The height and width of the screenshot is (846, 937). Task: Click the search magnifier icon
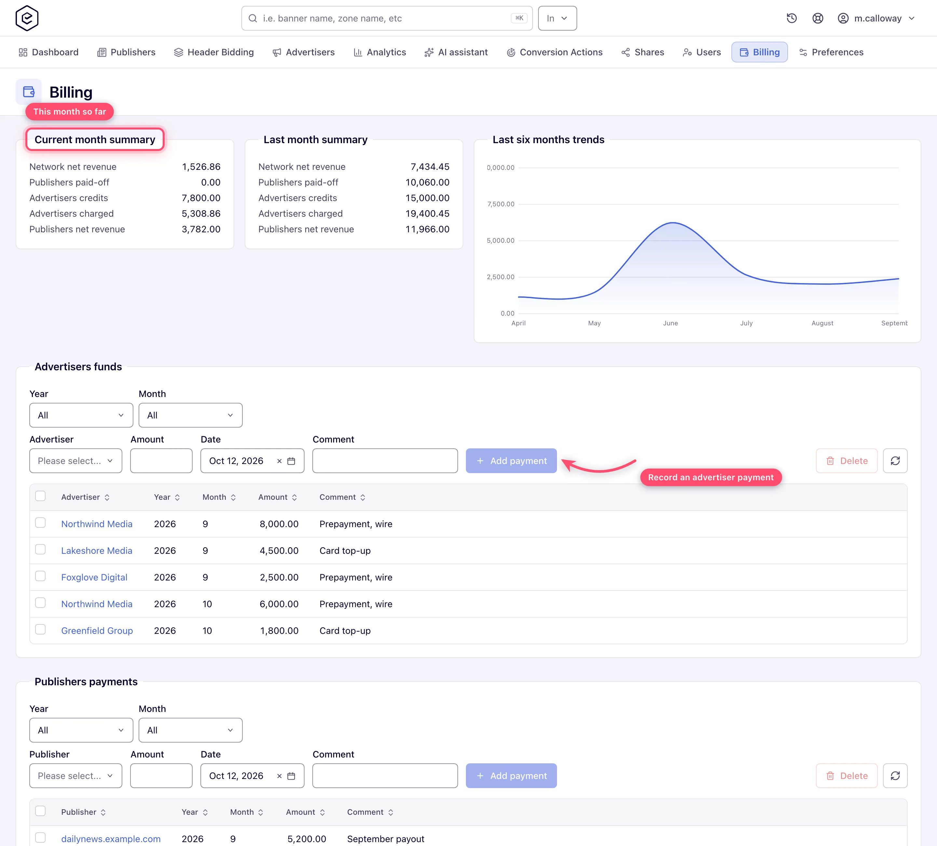[x=253, y=18]
